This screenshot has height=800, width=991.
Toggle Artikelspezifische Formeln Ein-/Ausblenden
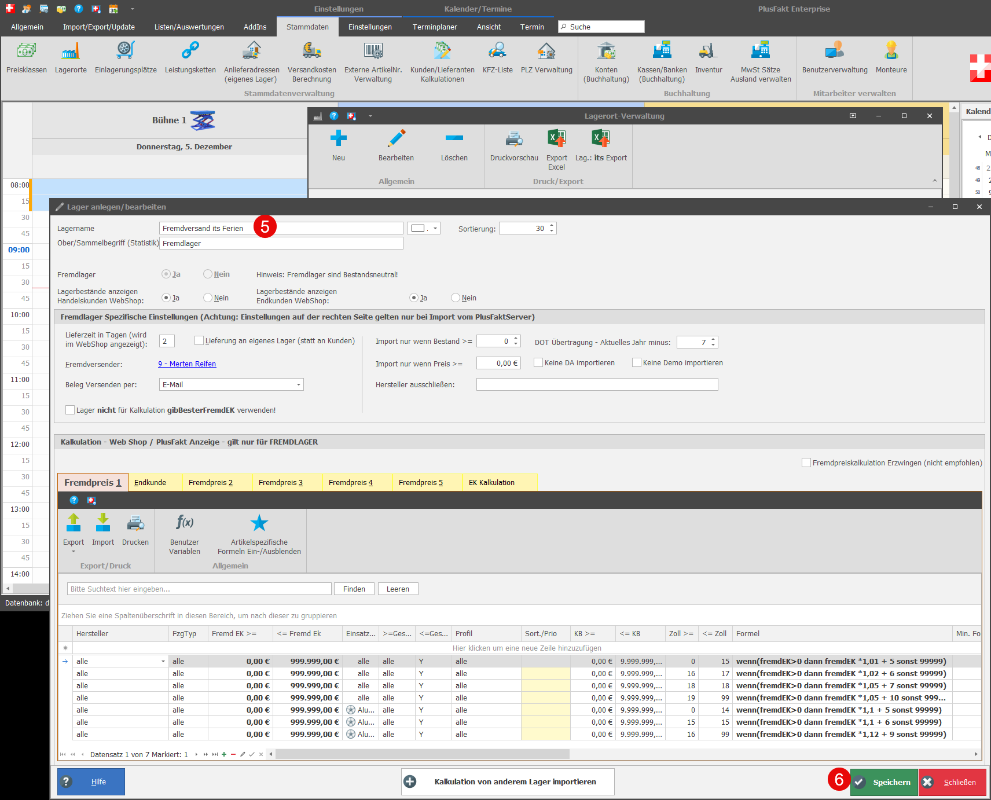click(259, 534)
